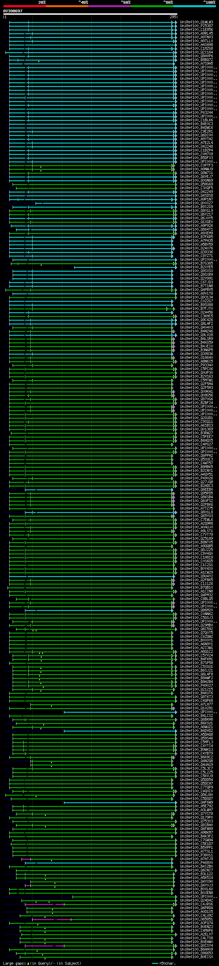219x966 pixels.
Task: Select the UniRef100_B7FJT0 label
Action: click(196, 309)
